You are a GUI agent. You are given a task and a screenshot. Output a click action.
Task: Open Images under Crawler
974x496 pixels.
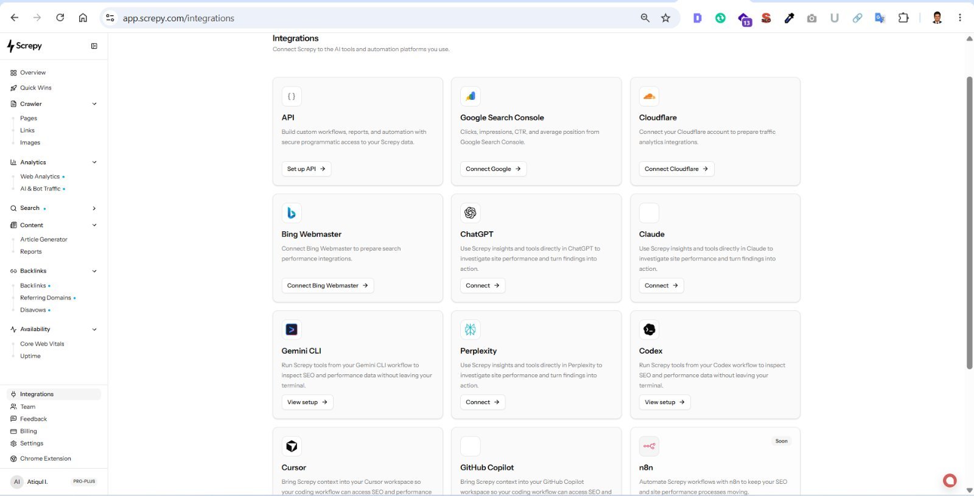[30, 142]
